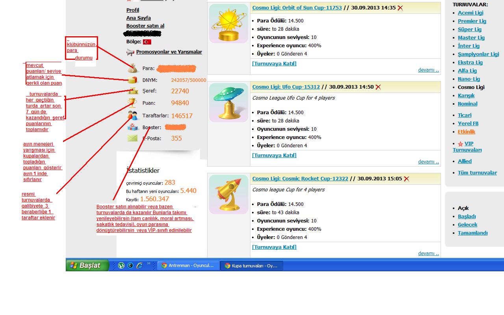The height and width of the screenshot is (315, 504).
Task: Select Süper Lig from the tournaments menu
Action: click(x=469, y=30)
